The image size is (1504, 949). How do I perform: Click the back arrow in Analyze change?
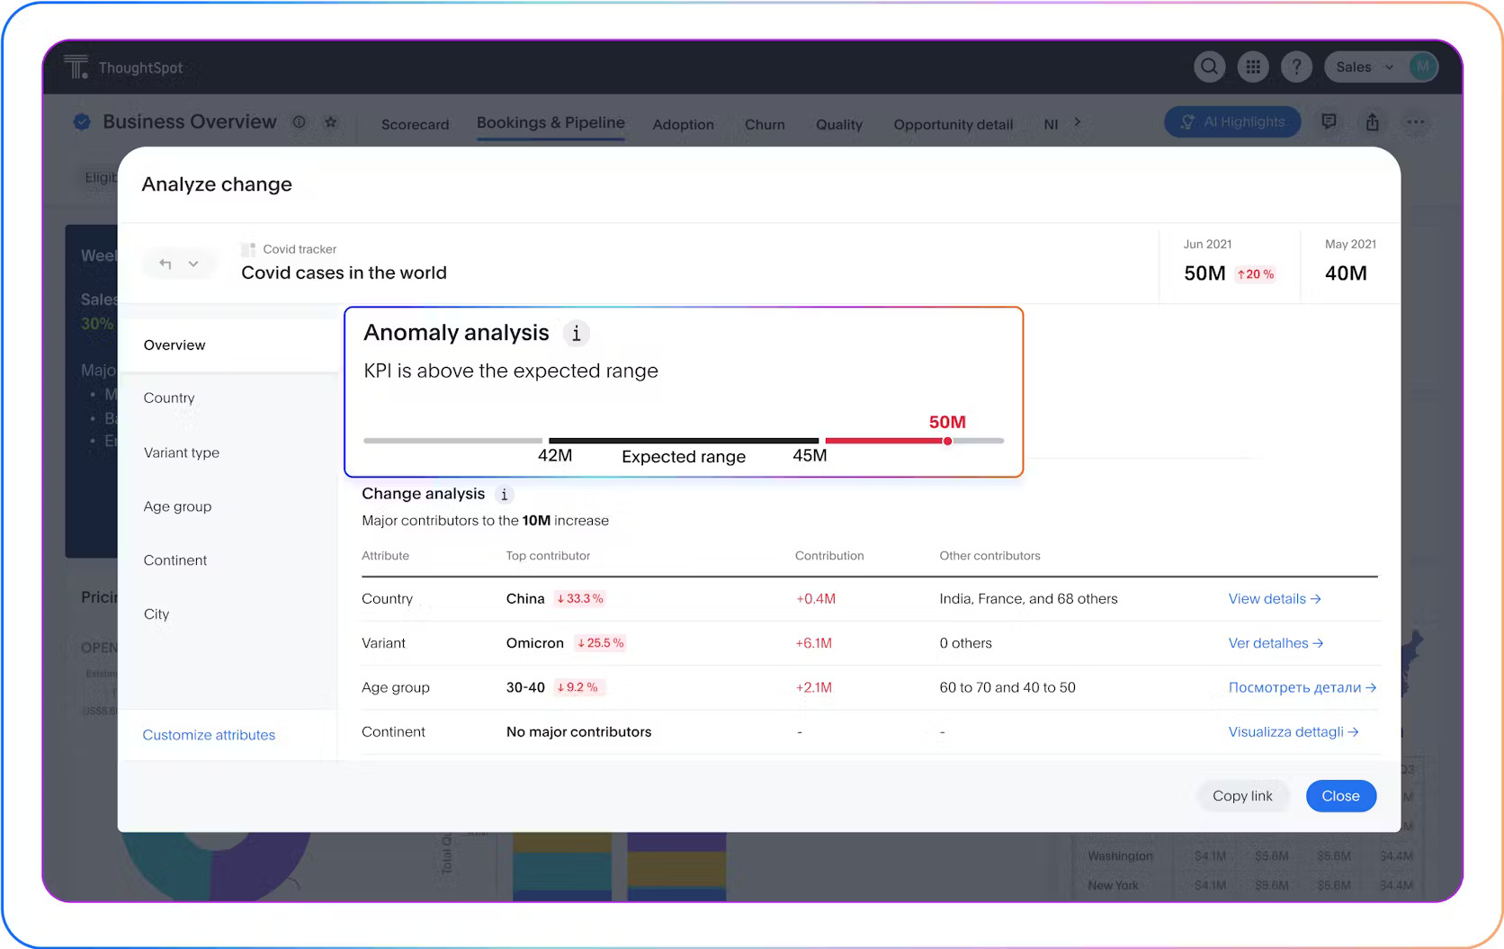click(x=166, y=264)
